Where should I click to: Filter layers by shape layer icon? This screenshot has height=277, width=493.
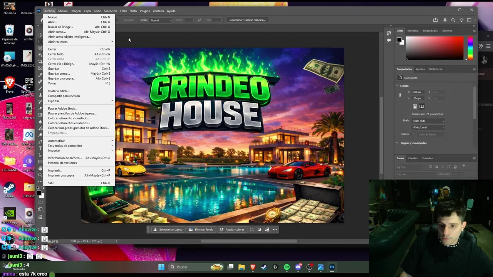coord(449,167)
